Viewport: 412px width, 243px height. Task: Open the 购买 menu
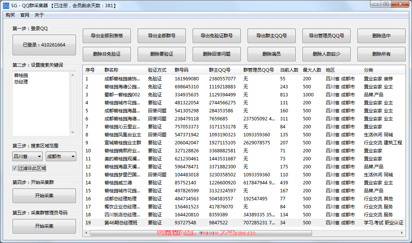[10, 15]
